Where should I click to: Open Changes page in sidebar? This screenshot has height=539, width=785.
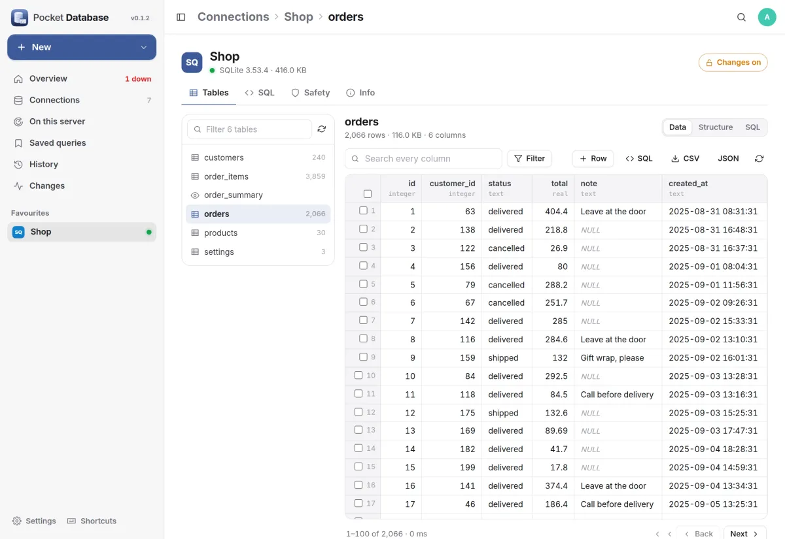82,186
